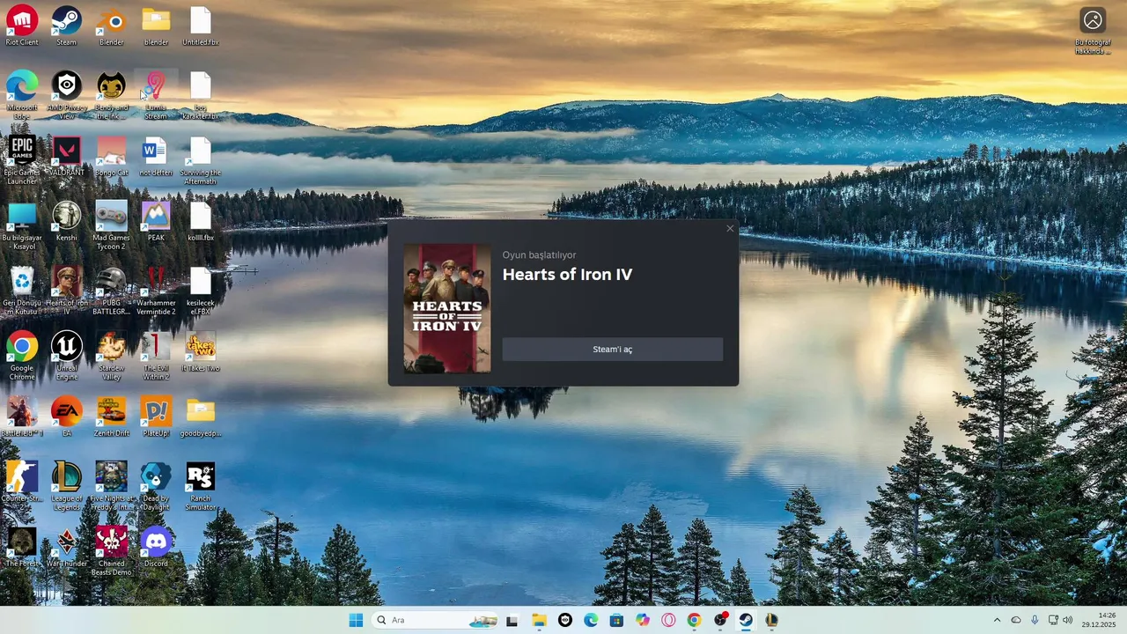This screenshot has height=634, width=1127.
Task: Launch the Five Nights at Freddy's desktop shortcut
Action: pyautogui.click(x=112, y=486)
